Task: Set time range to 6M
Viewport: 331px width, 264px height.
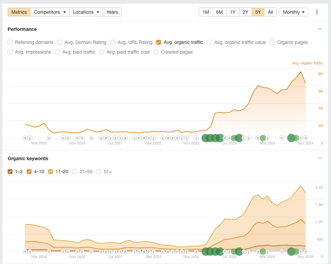Action: 219,12
